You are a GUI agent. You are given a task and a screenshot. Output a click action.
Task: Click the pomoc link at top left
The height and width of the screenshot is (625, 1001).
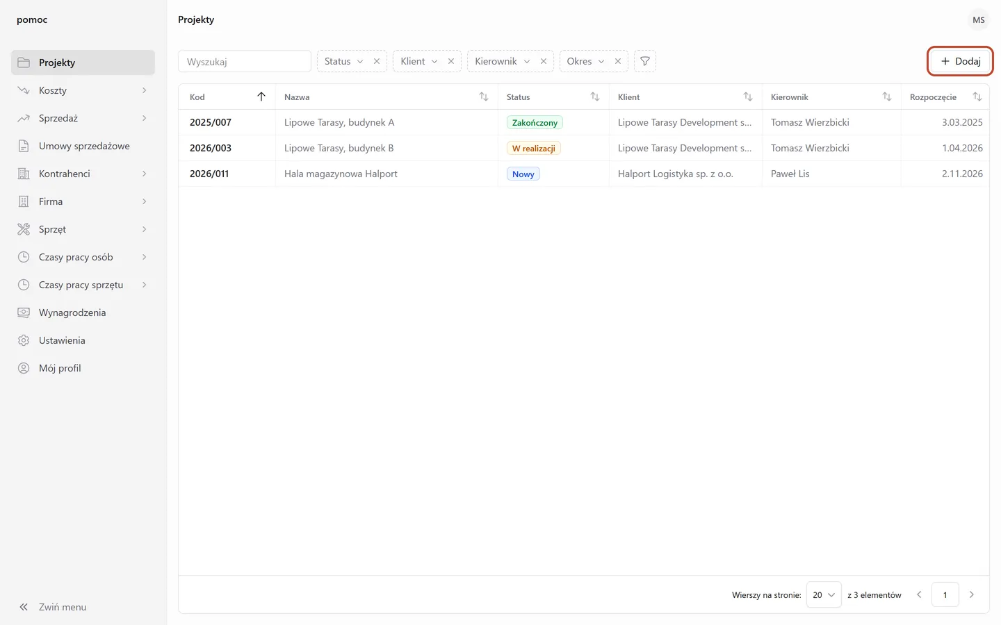[32, 19]
